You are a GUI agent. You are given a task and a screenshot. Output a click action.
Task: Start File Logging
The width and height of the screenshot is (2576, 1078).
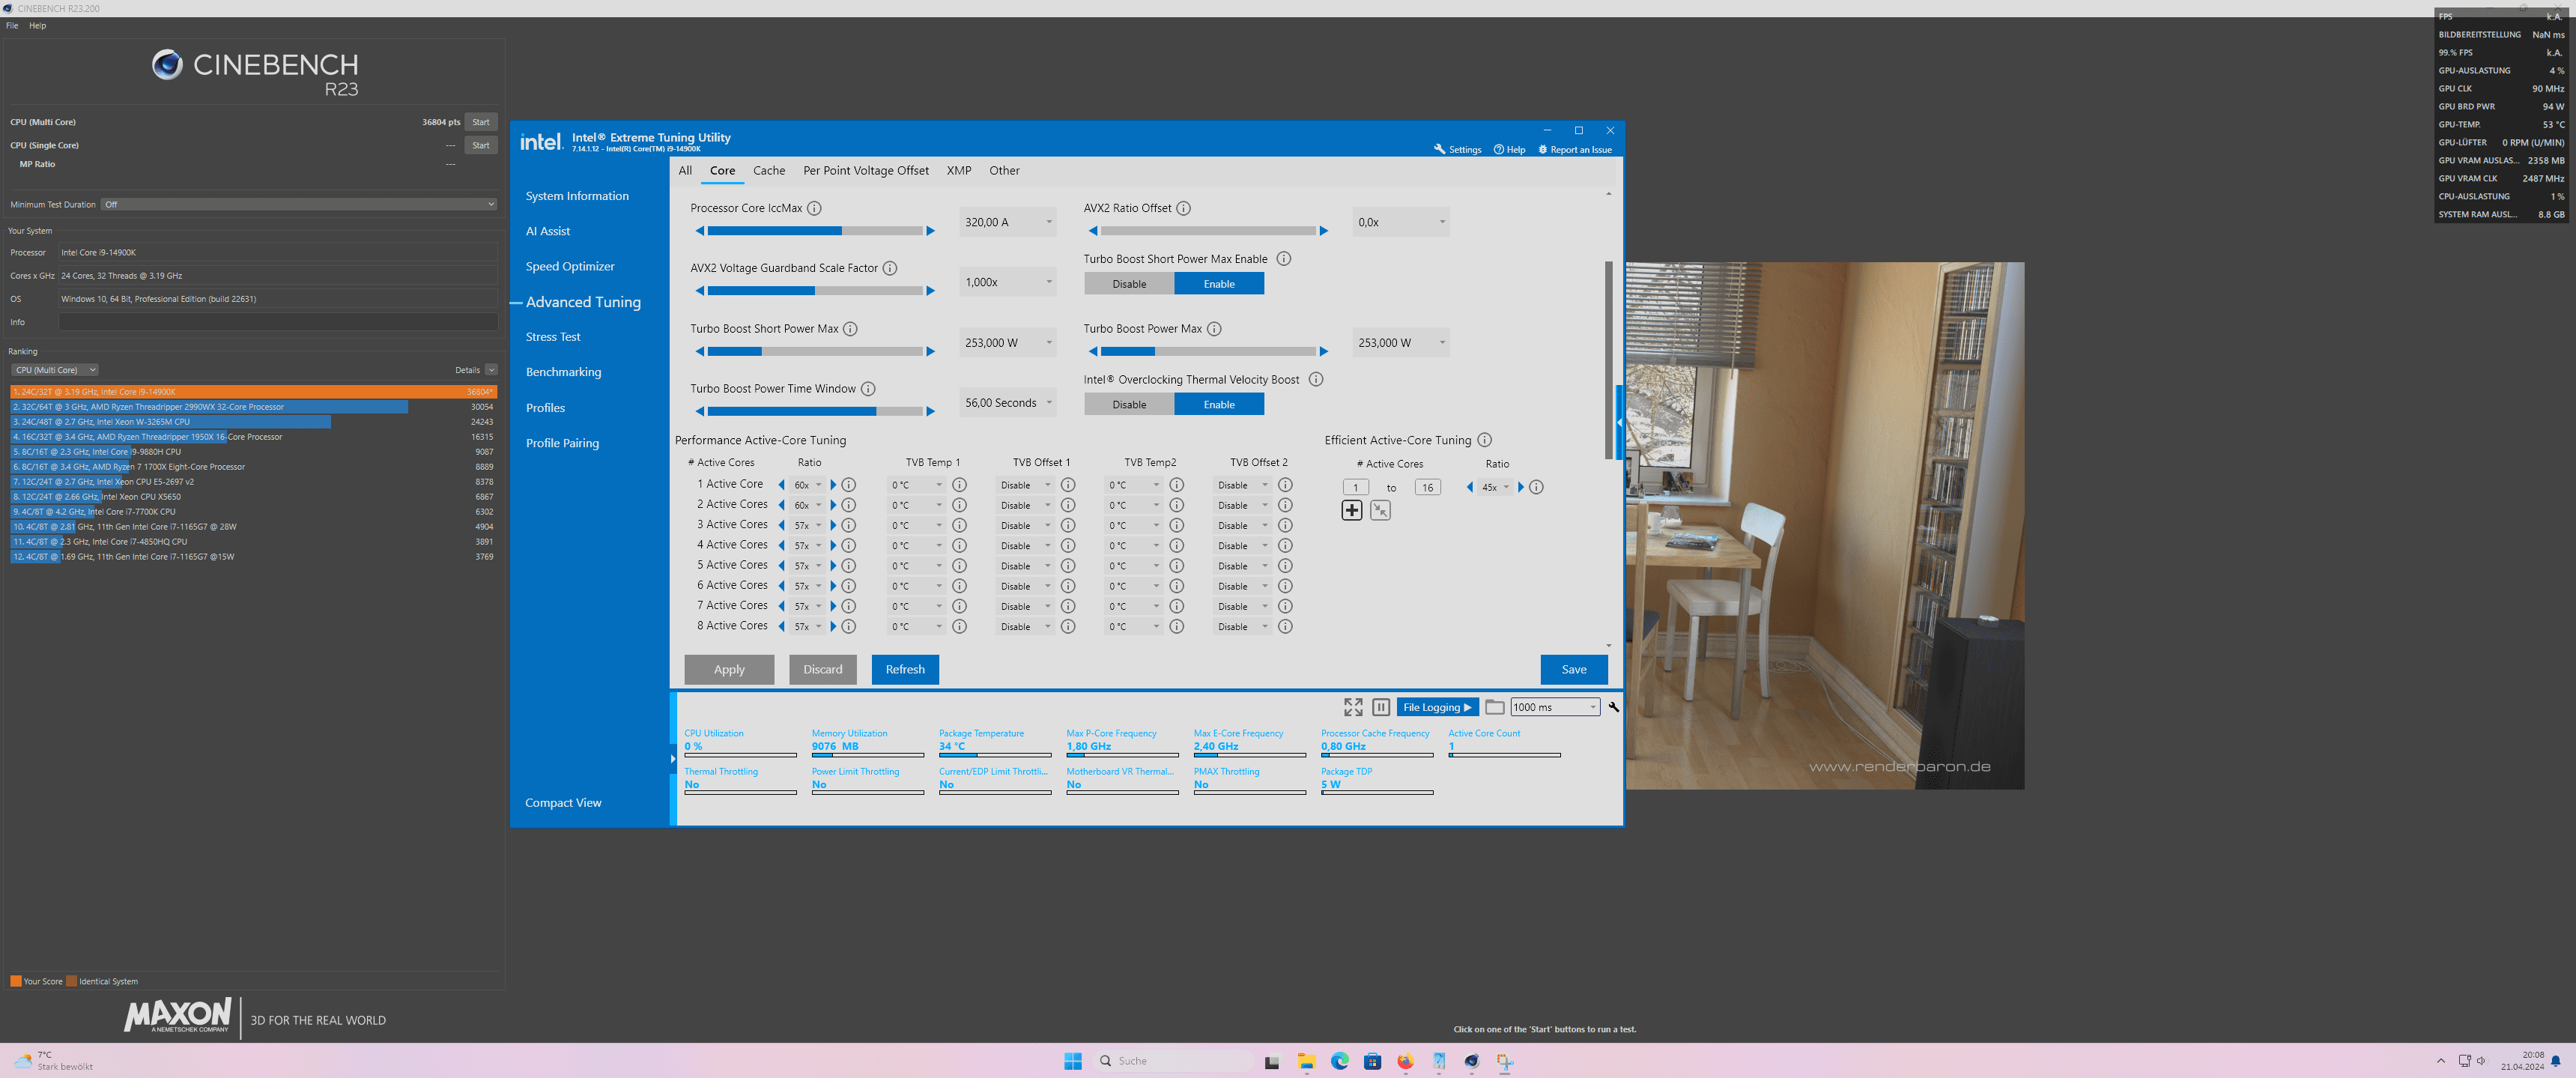pos(1437,707)
